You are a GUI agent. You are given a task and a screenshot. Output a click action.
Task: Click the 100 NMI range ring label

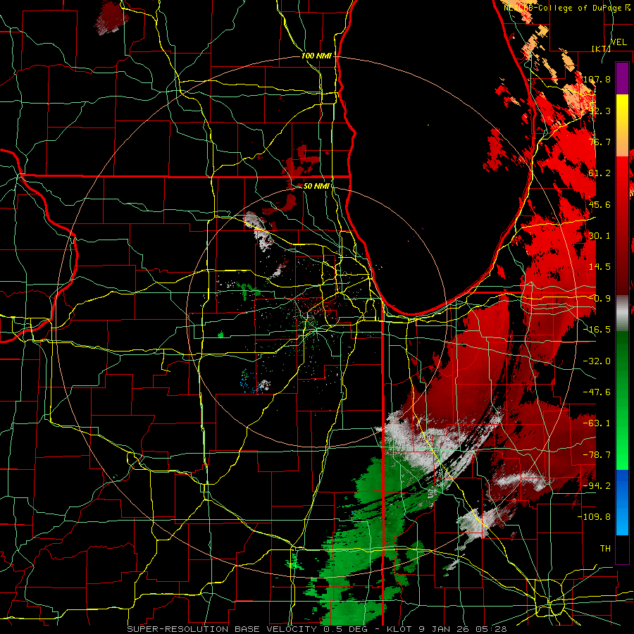tap(316, 56)
